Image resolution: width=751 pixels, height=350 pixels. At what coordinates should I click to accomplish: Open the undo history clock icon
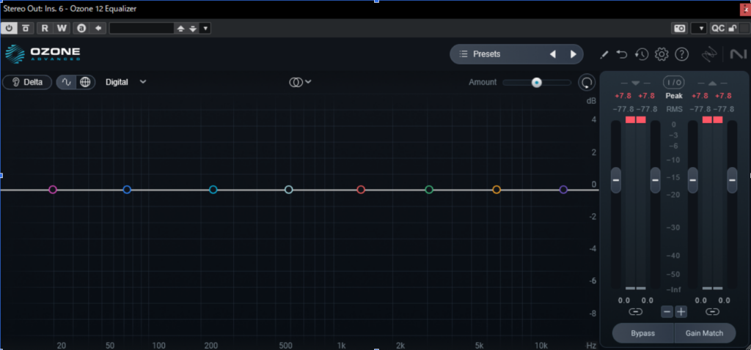click(x=642, y=54)
